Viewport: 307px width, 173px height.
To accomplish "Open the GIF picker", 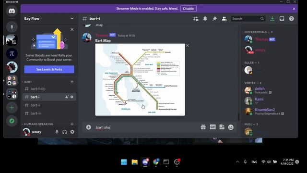I will 213,127.
